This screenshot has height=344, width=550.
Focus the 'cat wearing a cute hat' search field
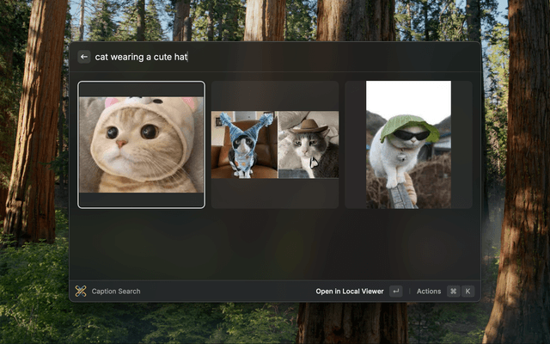click(x=258, y=57)
